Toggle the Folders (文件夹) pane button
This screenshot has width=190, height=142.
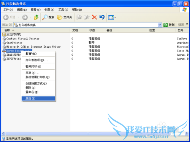click(65, 17)
